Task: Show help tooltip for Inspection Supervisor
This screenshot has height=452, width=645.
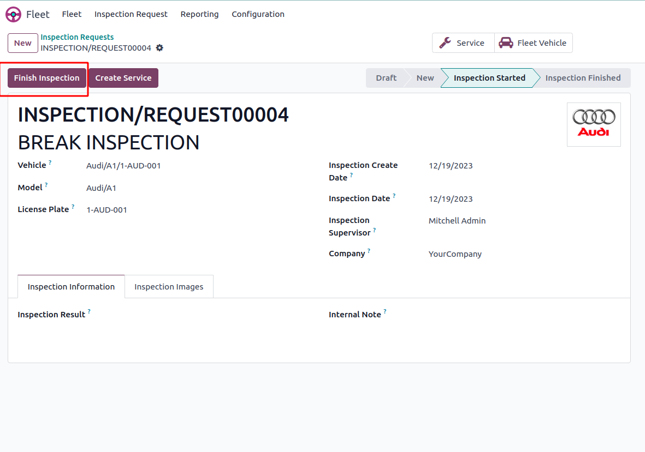Action: [374, 230]
